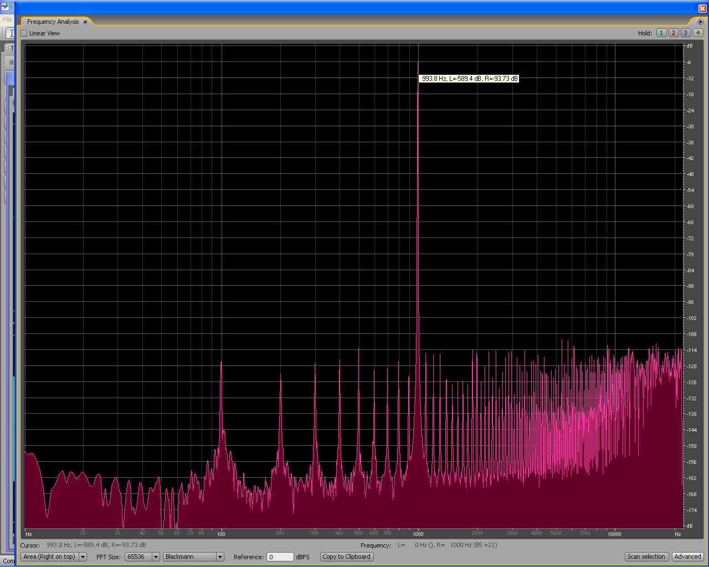The width and height of the screenshot is (709, 567).
Task: Click the Scan selection button
Action: 646,556
